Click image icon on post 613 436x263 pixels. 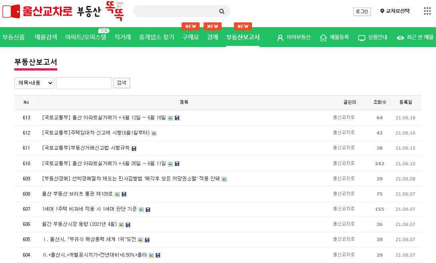(x=170, y=118)
